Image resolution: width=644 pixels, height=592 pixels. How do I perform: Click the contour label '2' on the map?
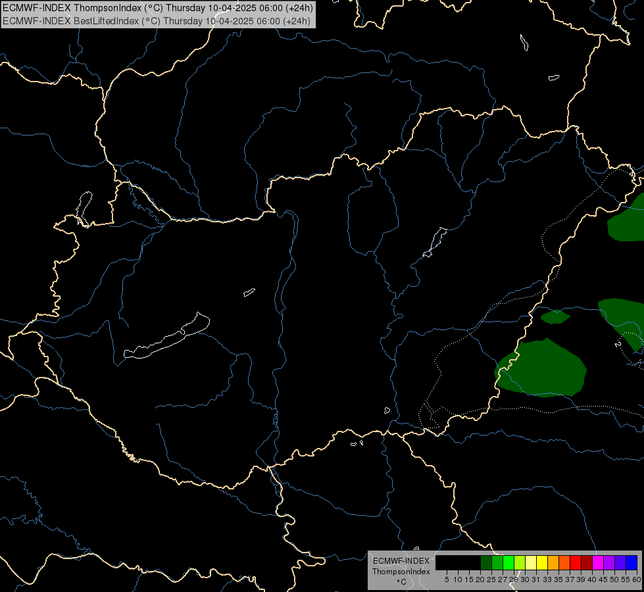tap(617, 344)
